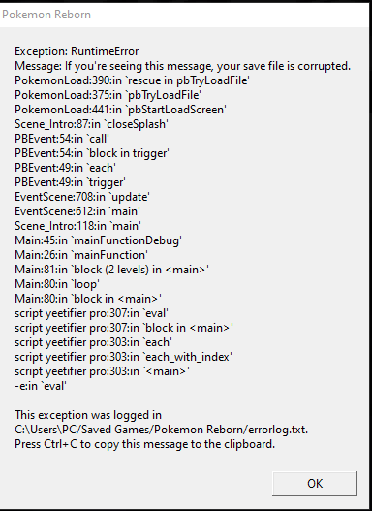
Task: Click the Exception: RuntimeError line
Action: click(77, 51)
